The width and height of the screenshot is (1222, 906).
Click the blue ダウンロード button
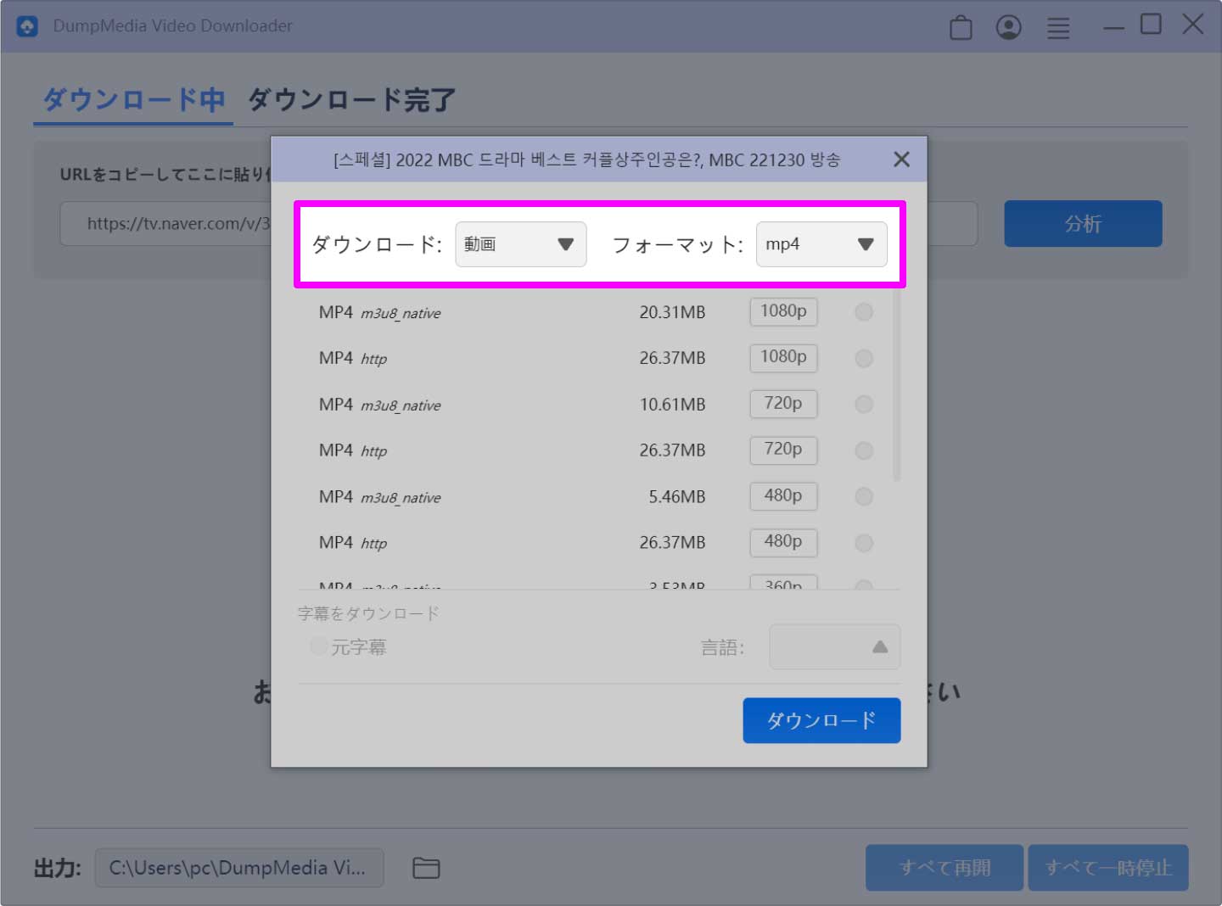821,720
